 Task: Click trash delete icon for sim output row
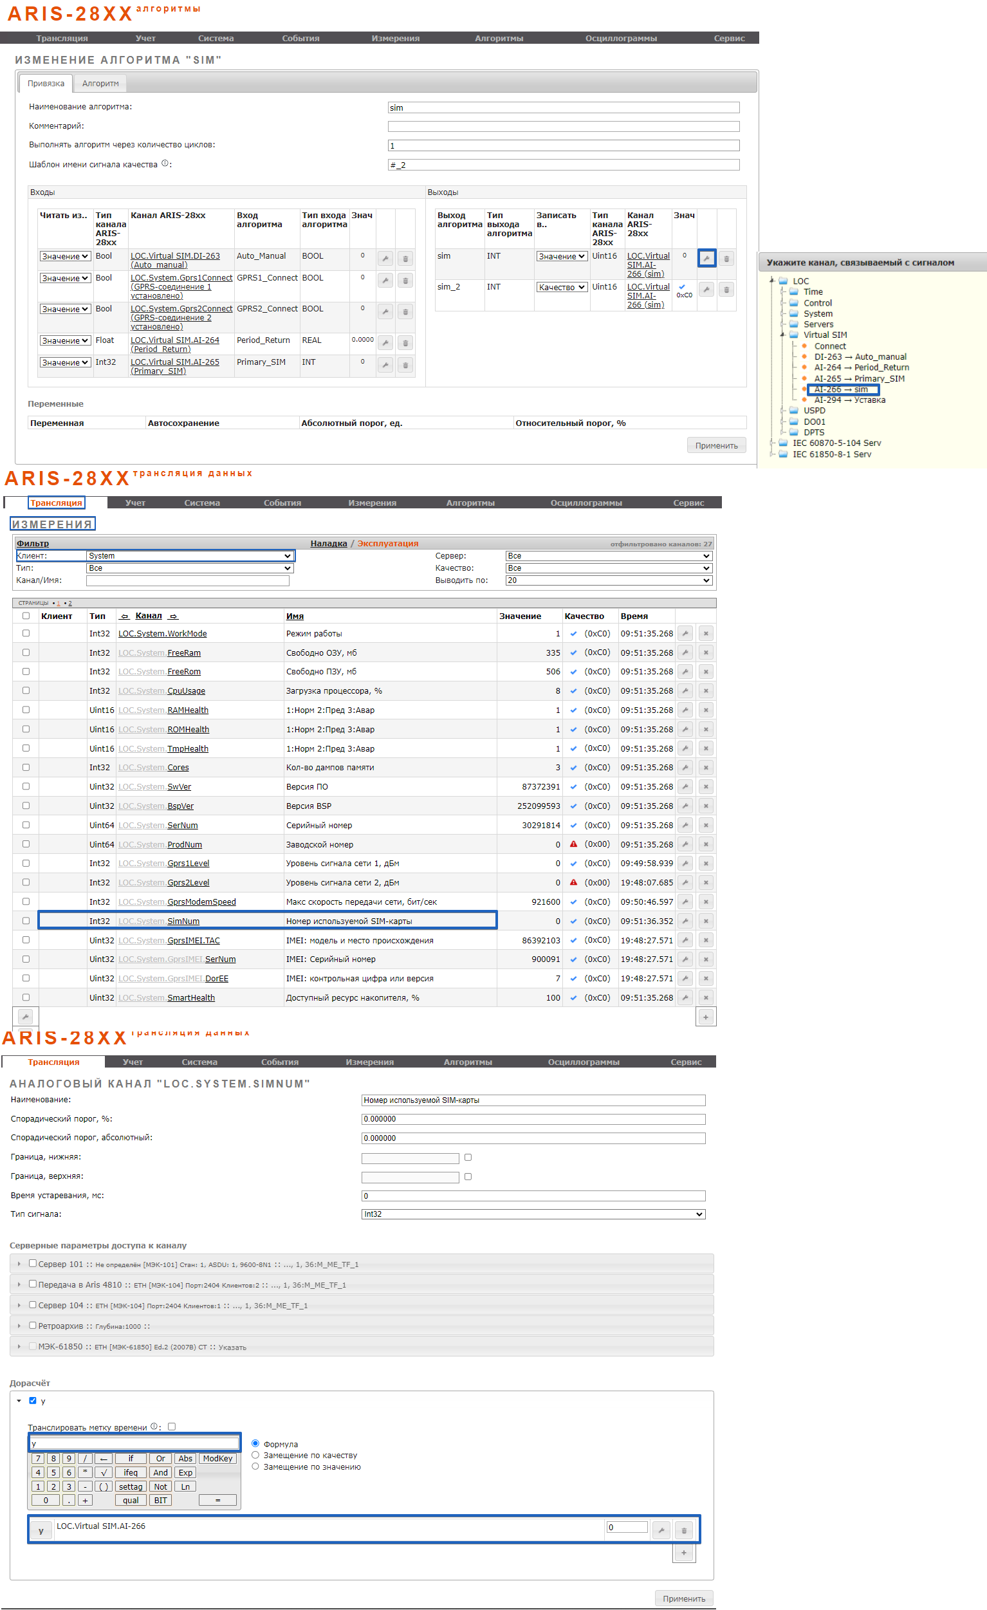coord(726,259)
